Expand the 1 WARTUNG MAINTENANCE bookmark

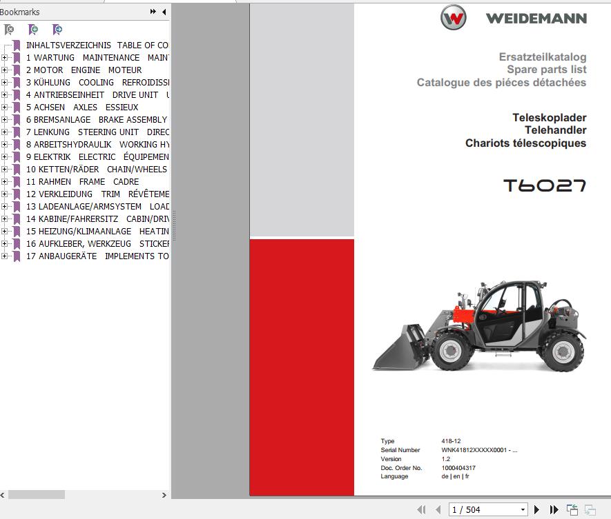click(4, 58)
